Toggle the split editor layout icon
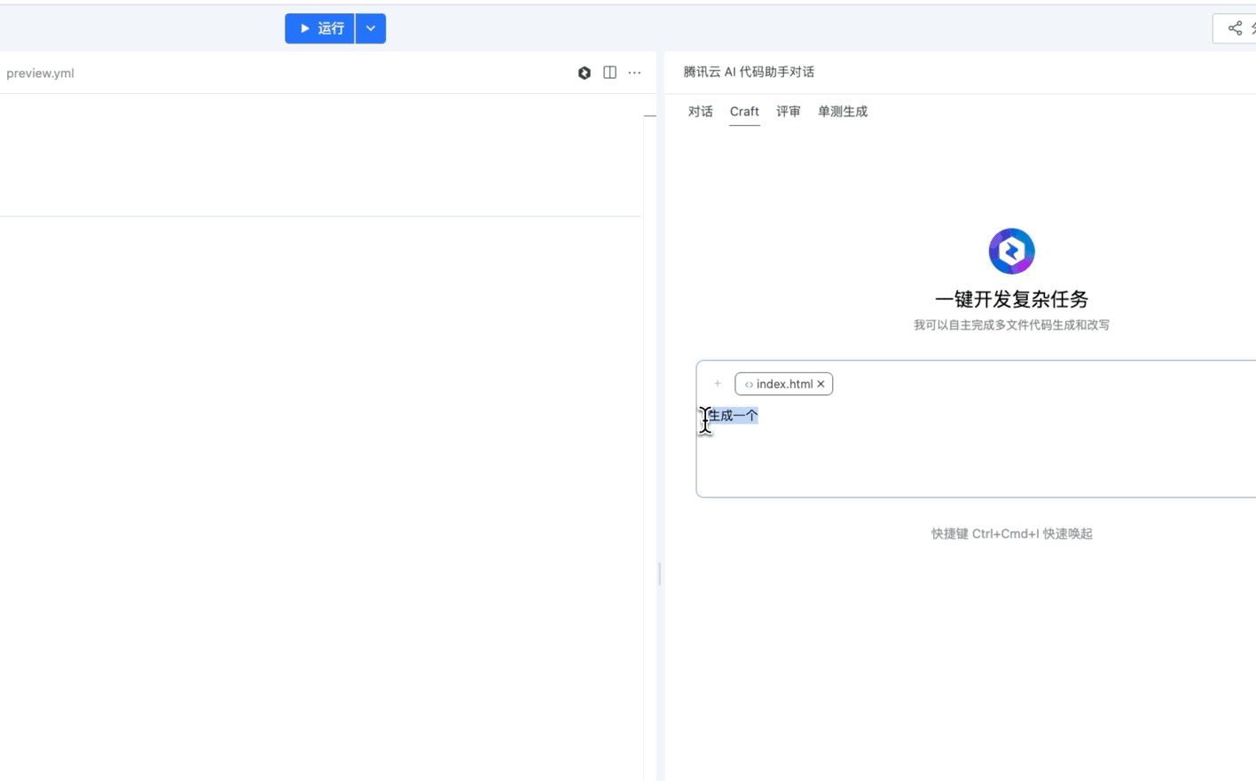The width and height of the screenshot is (1256, 781). click(609, 73)
